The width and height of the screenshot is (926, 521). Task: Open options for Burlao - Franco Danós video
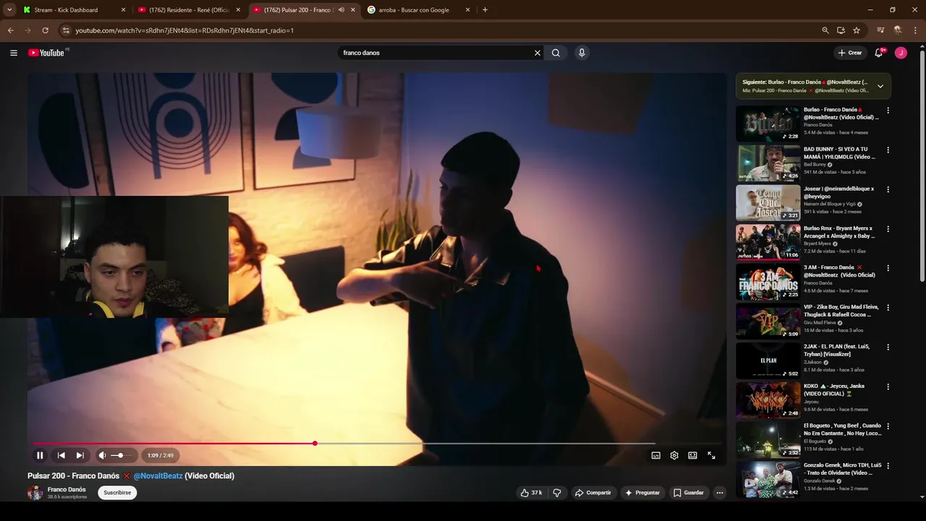[x=888, y=110]
